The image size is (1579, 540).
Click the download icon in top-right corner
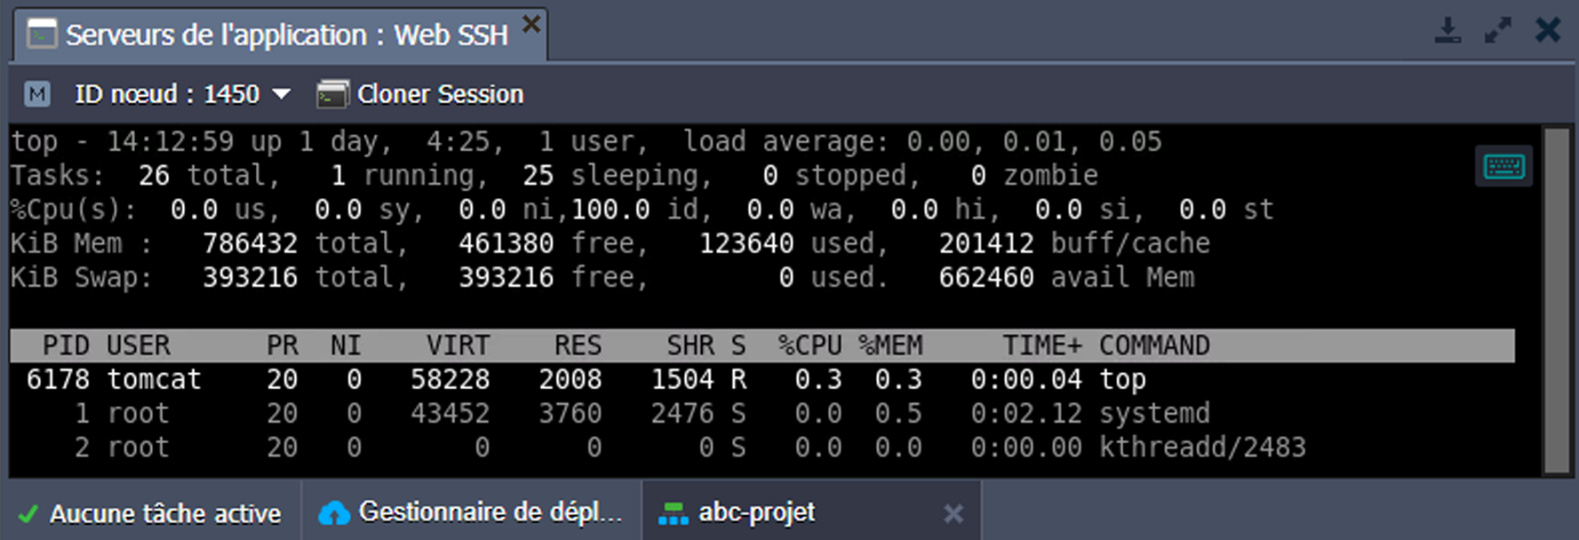pyautogui.click(x=1447, y=31)
